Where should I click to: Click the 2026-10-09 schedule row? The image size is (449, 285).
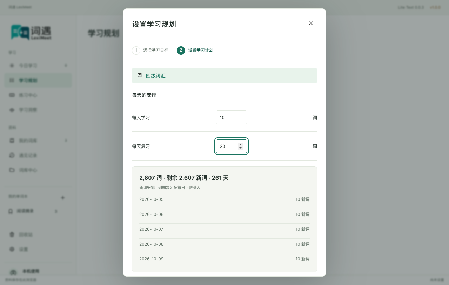click(224, 259)
